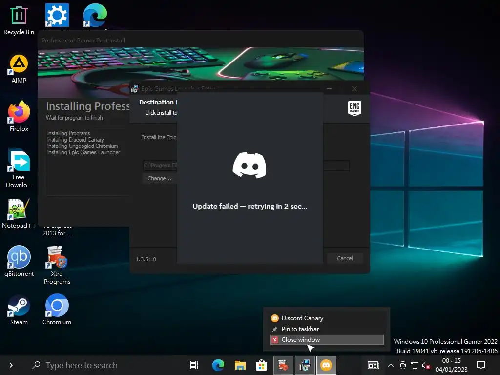This screenshot has width=500, height=375.
Task: Click Professional Gamer Post Install title
Action: pos(83,41)
